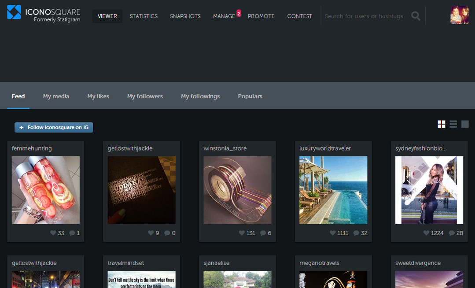475x288 pixels.
Task: Click comment icon on luxuryworldtraveler post
Action: (x=356, y=233)
